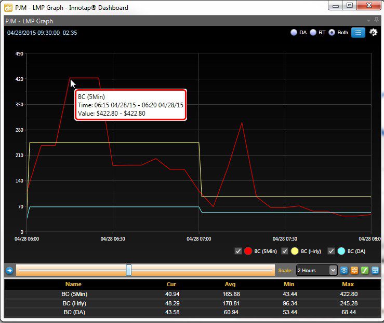Click the blue eye view icon

(344, 270)
